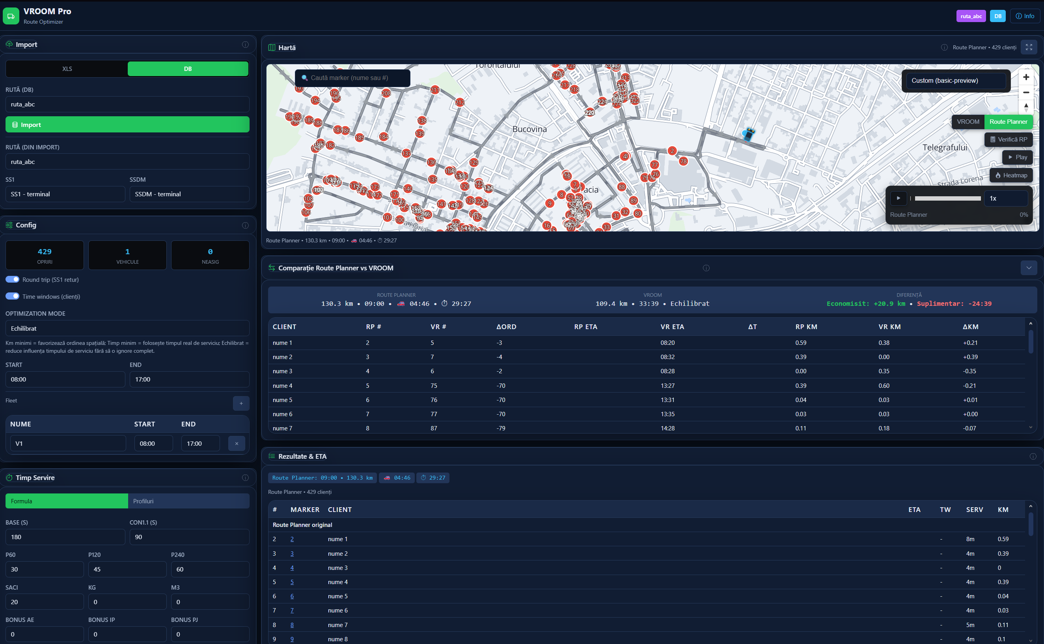1044x644 pixels.
Task: Click map marker 137
Action: [406, 153]
